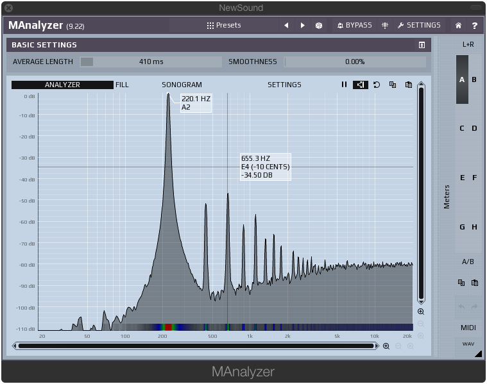487x384 pixels.
Task: Click the dimmed undo arrow
Action: tap(461, 306)
